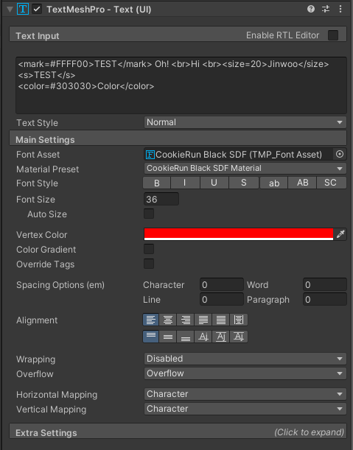Select top vertical alignment
The image size is (353, 450).
[151, 337]
